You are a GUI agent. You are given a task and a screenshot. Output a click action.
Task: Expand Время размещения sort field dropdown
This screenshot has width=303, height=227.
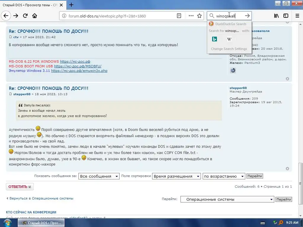(176, 176)
